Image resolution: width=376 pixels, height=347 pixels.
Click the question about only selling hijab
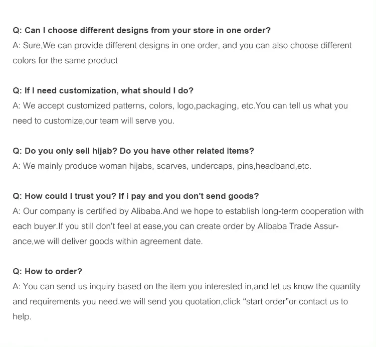[133, 151]
